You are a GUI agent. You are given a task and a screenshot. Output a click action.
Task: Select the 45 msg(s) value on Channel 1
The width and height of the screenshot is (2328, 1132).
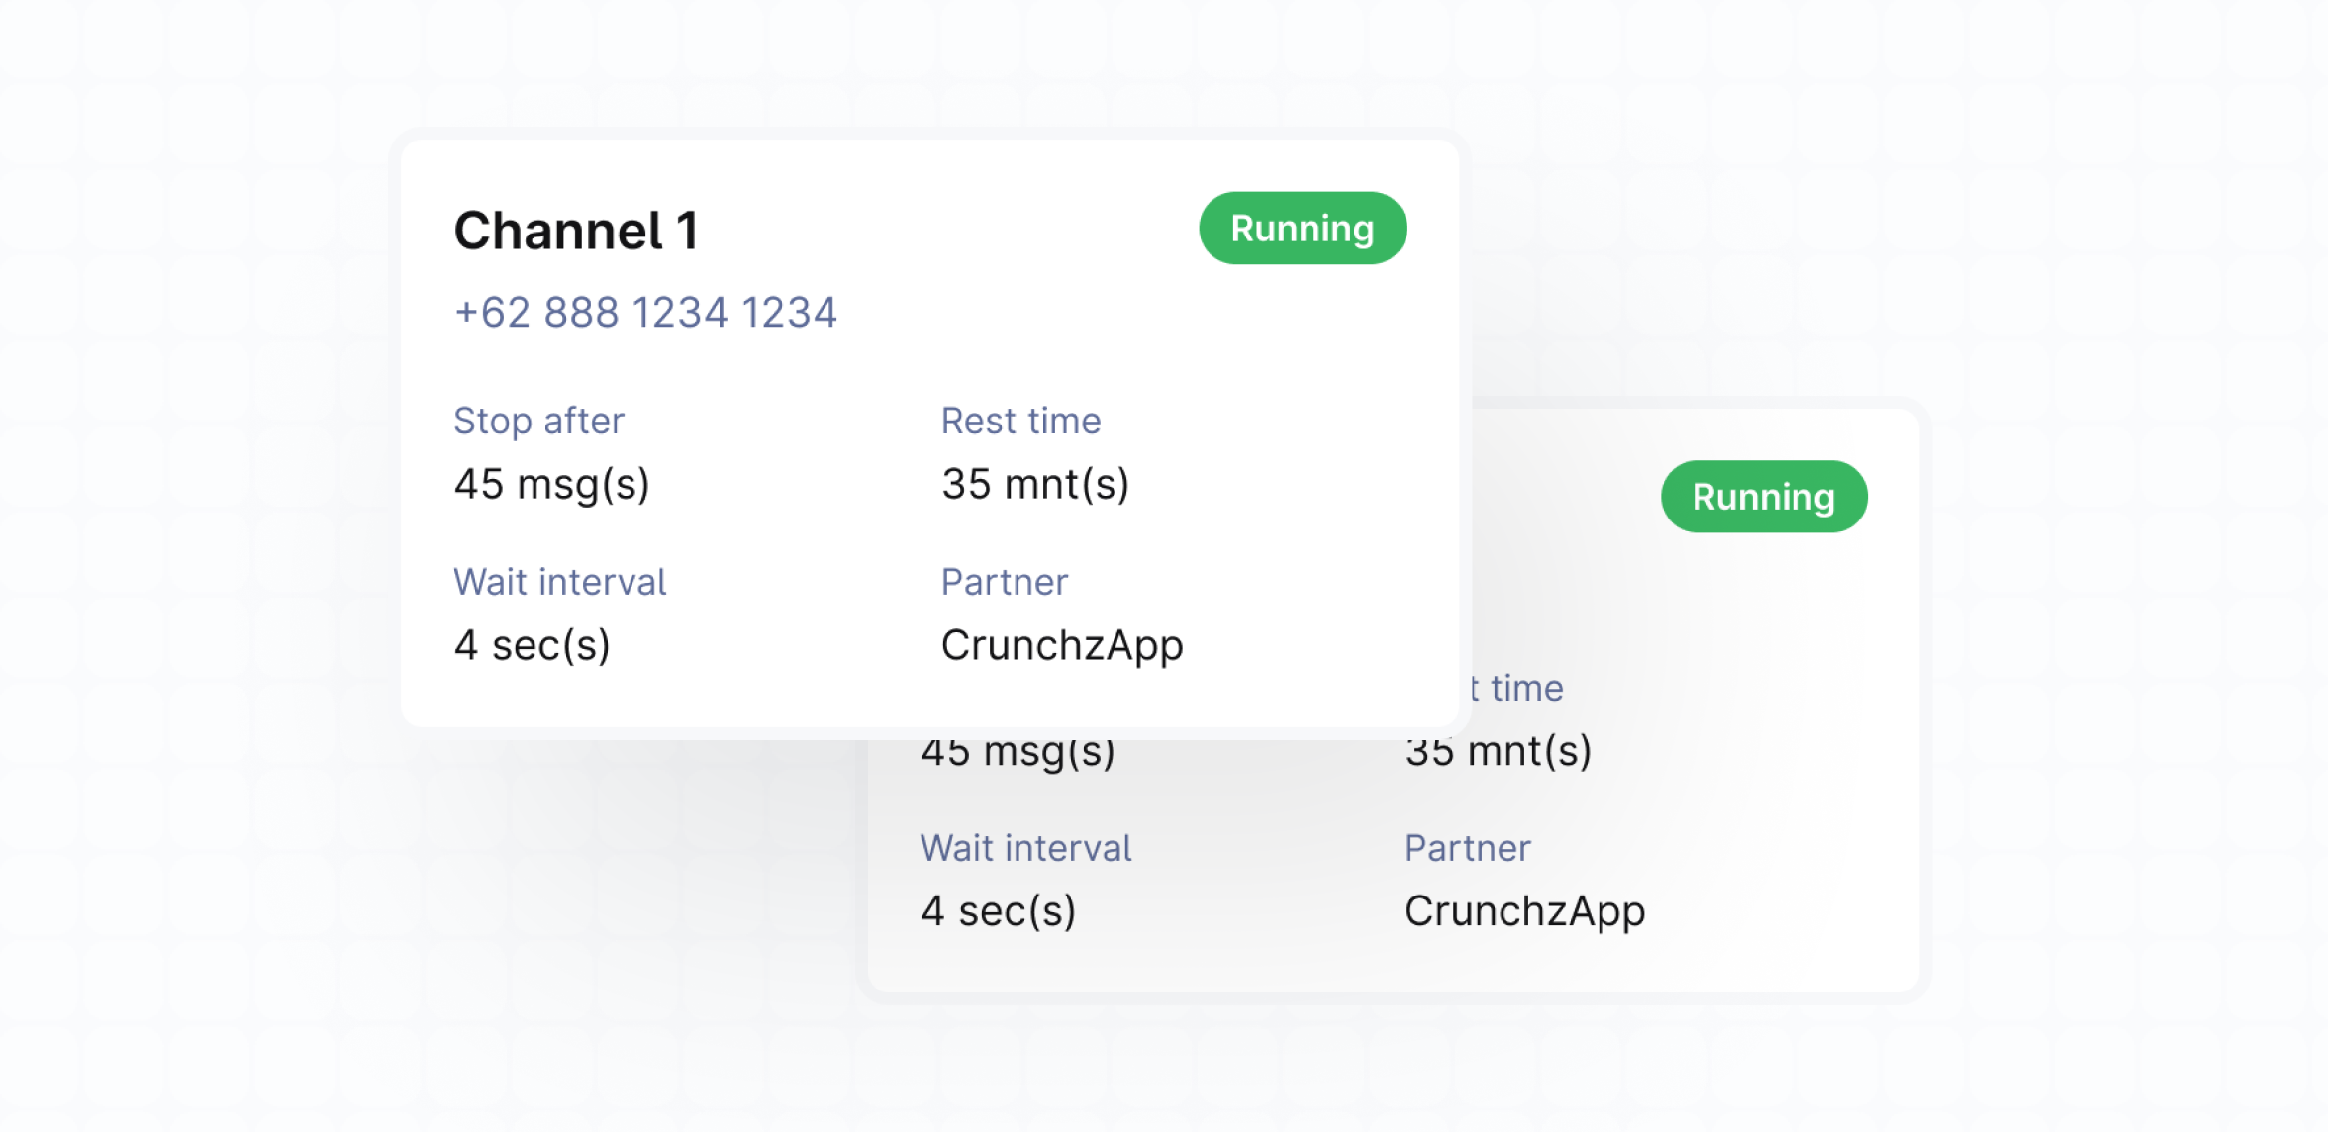click(551, 485)
